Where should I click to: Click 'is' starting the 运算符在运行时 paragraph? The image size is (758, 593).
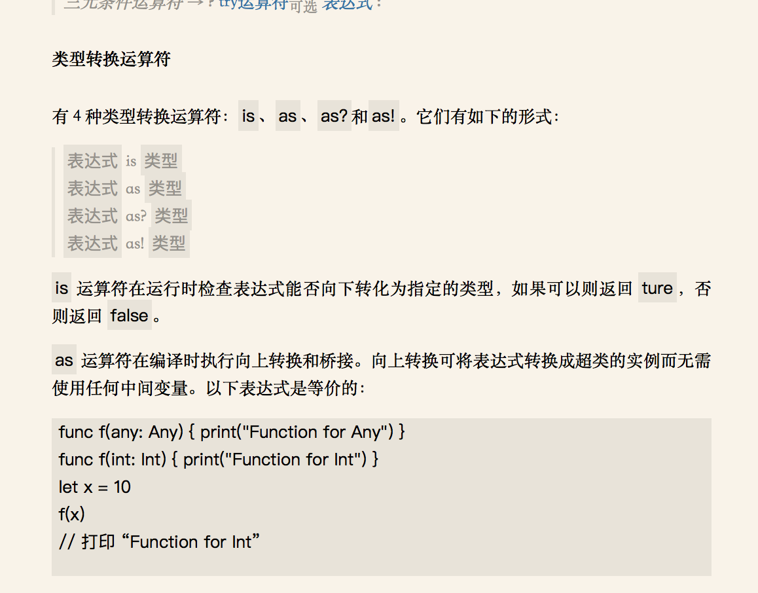point(62,288)
